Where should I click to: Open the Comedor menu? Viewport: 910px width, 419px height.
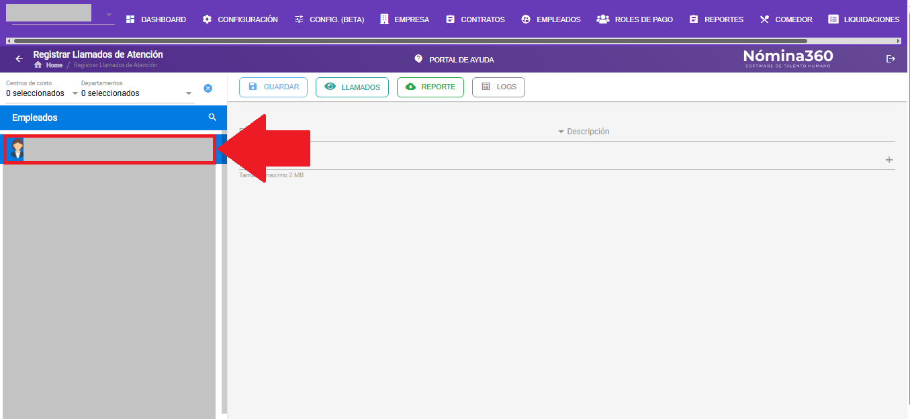point(786,19)
